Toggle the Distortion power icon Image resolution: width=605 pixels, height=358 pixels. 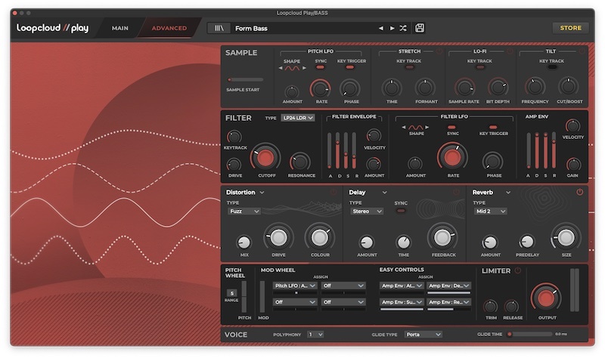[x=333, y=192]
